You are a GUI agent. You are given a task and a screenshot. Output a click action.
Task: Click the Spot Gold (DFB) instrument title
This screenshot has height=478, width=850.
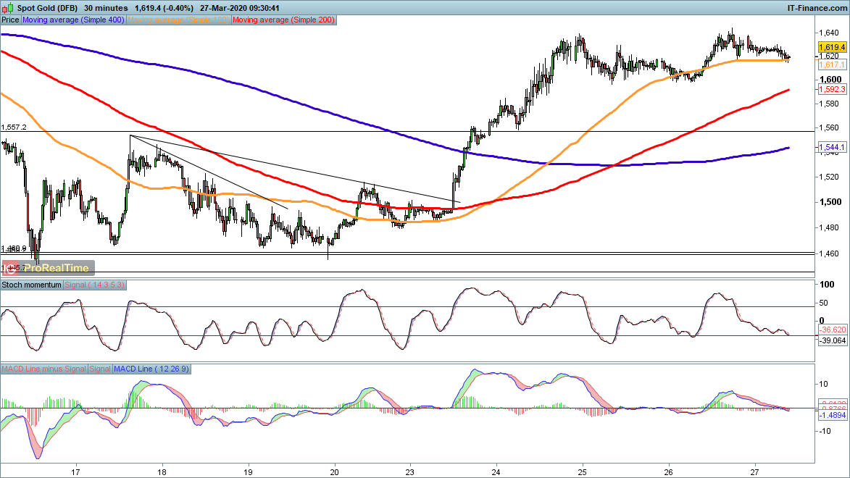click(47, 8)
